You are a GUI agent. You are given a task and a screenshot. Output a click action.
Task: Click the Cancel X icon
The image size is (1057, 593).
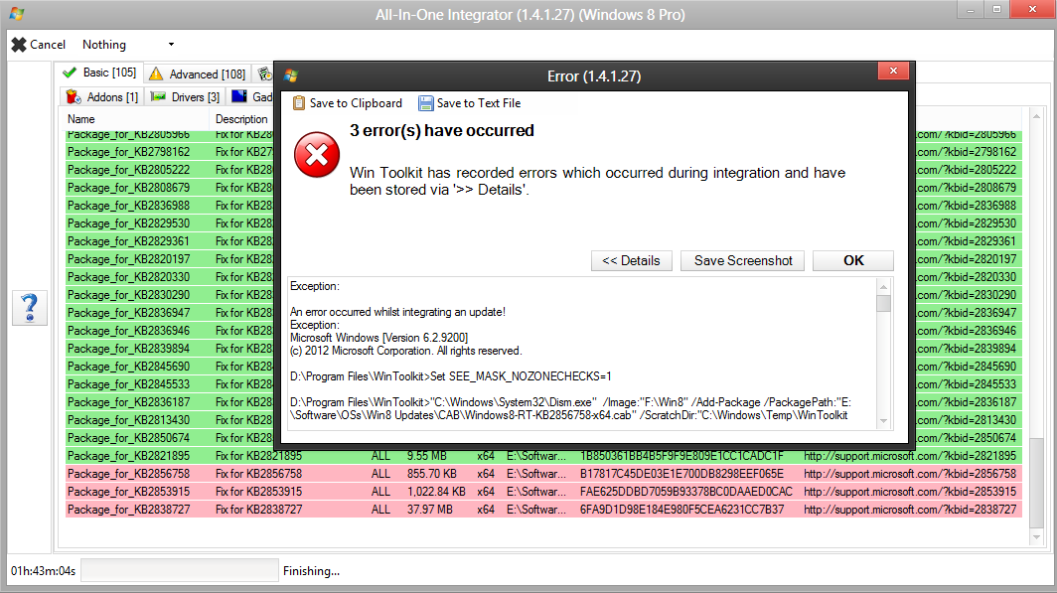(19, 45)
